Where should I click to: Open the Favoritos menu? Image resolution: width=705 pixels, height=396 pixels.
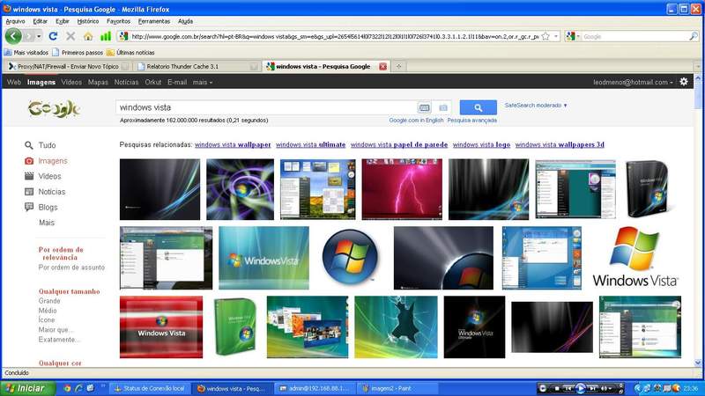click(118, 21)
